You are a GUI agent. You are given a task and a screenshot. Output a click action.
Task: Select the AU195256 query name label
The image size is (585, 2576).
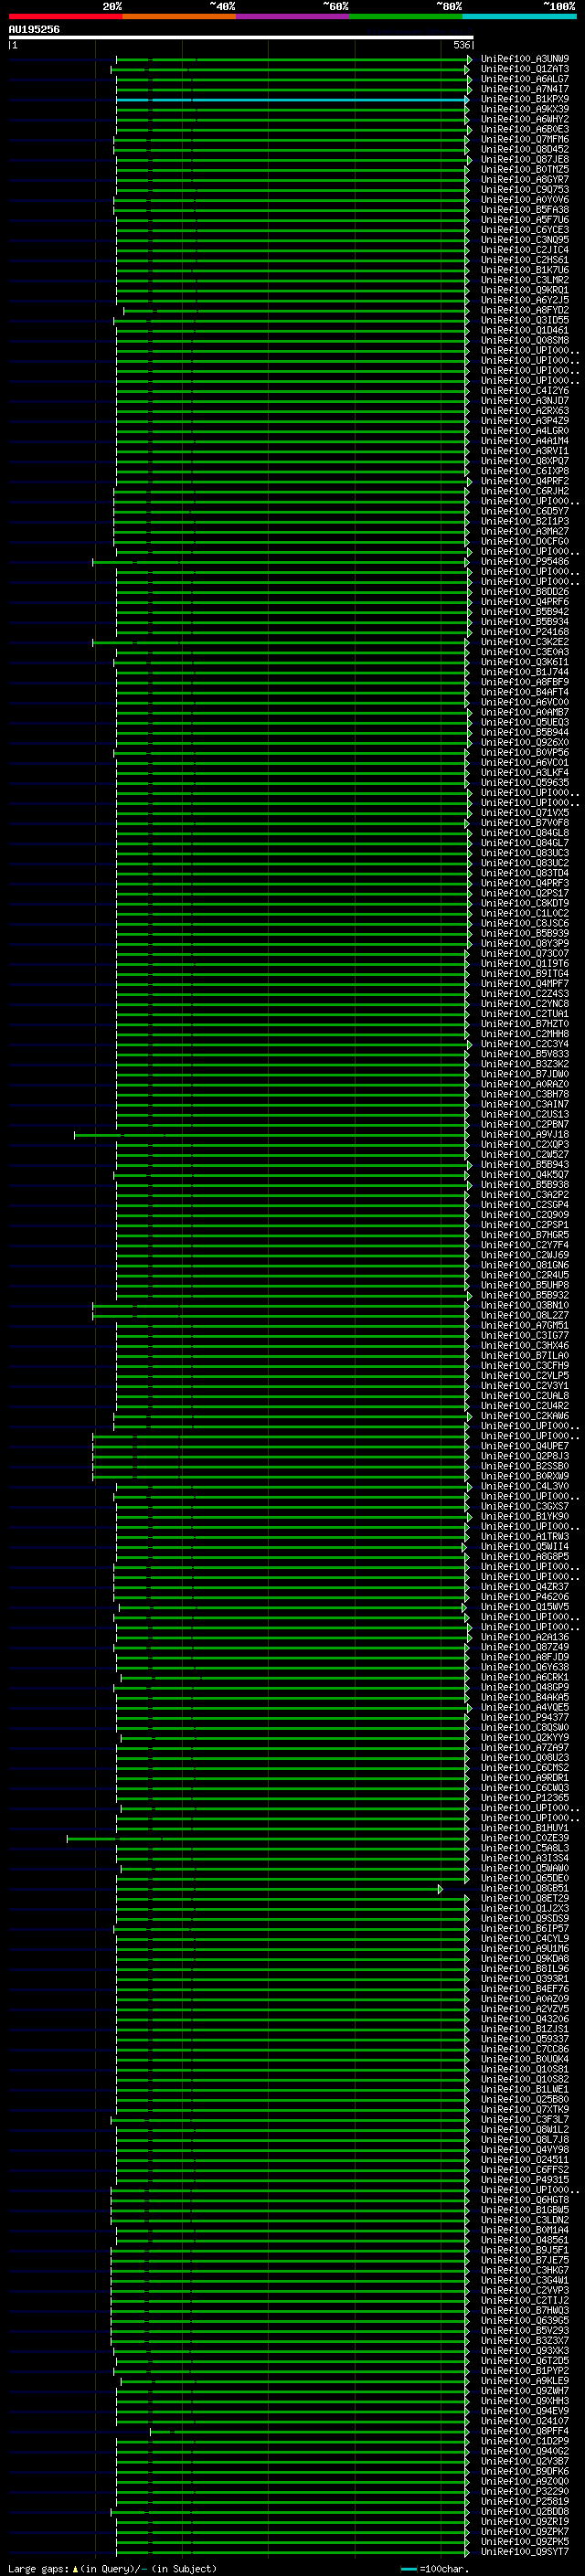(x=34, y=30)
